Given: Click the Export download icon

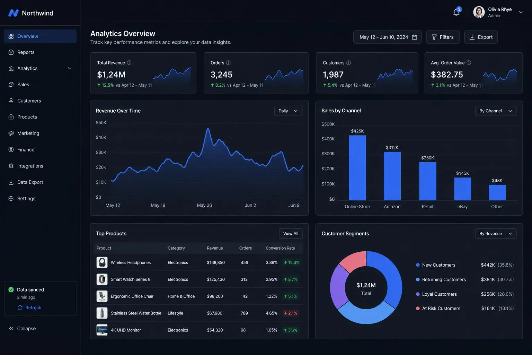Looking at the screenshot, I should pos(472,37).
